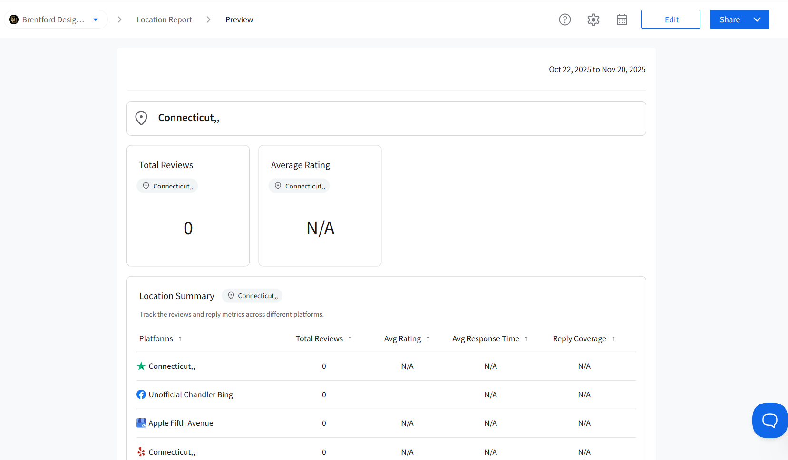Open the settings gear icon

click(593, 19)
